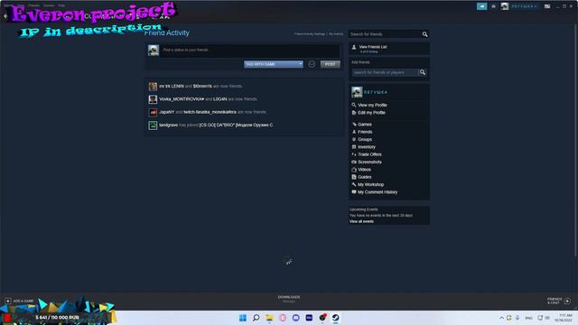Open the profile avatar in the sidebar
This screenshot has height=325, width=578.
[357, 92]
